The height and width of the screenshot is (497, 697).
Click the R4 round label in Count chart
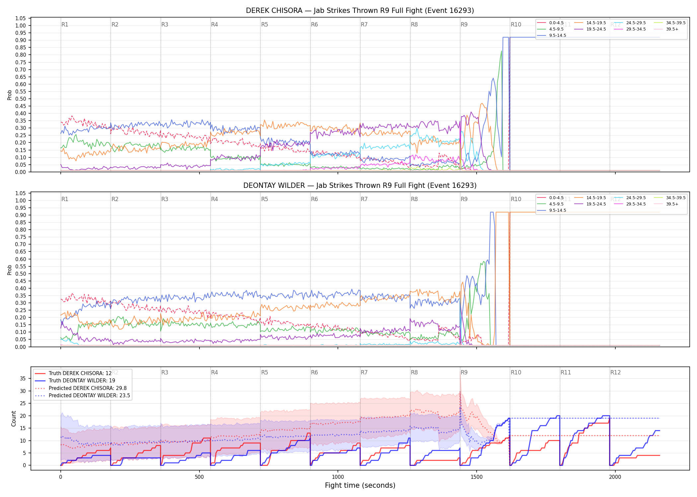point(214,372)
